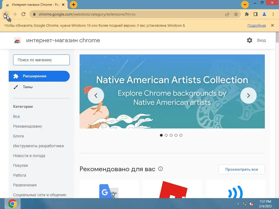The width and height of the screenshot is (279, 209).
Task: Dismiss the Windows update warning bar
Action: coord(272,25)
